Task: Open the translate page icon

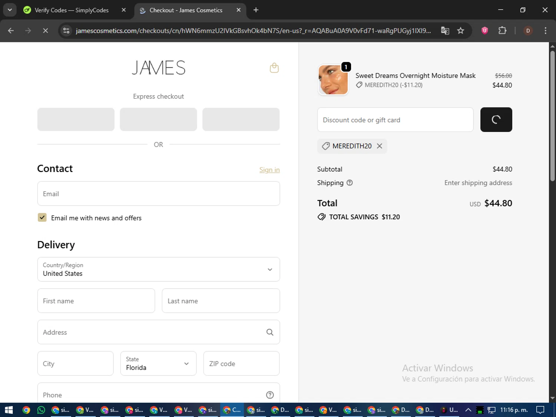Action: [445, 31]
